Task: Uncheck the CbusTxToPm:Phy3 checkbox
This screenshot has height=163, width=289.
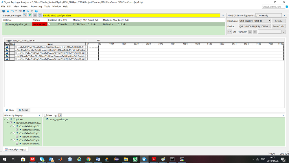Action: pos(14,140)
